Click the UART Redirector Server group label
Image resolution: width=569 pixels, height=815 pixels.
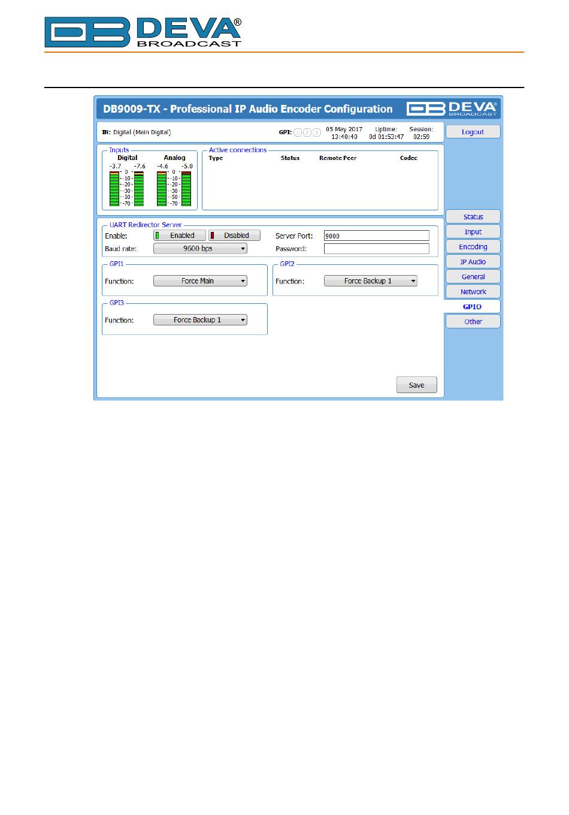146,225
